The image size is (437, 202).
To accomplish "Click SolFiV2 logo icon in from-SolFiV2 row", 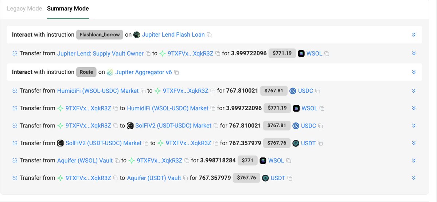I will (x=60, y=143).
